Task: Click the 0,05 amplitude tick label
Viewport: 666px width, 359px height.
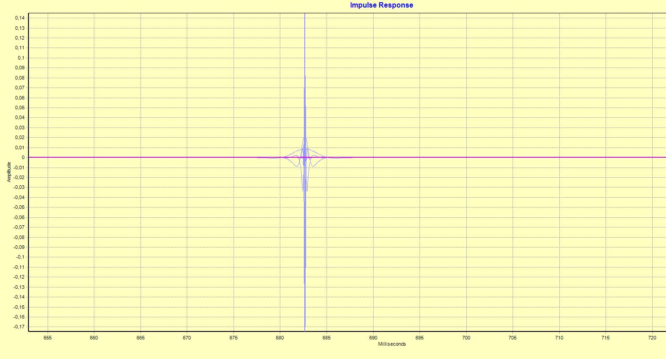Action: [20, 108]
